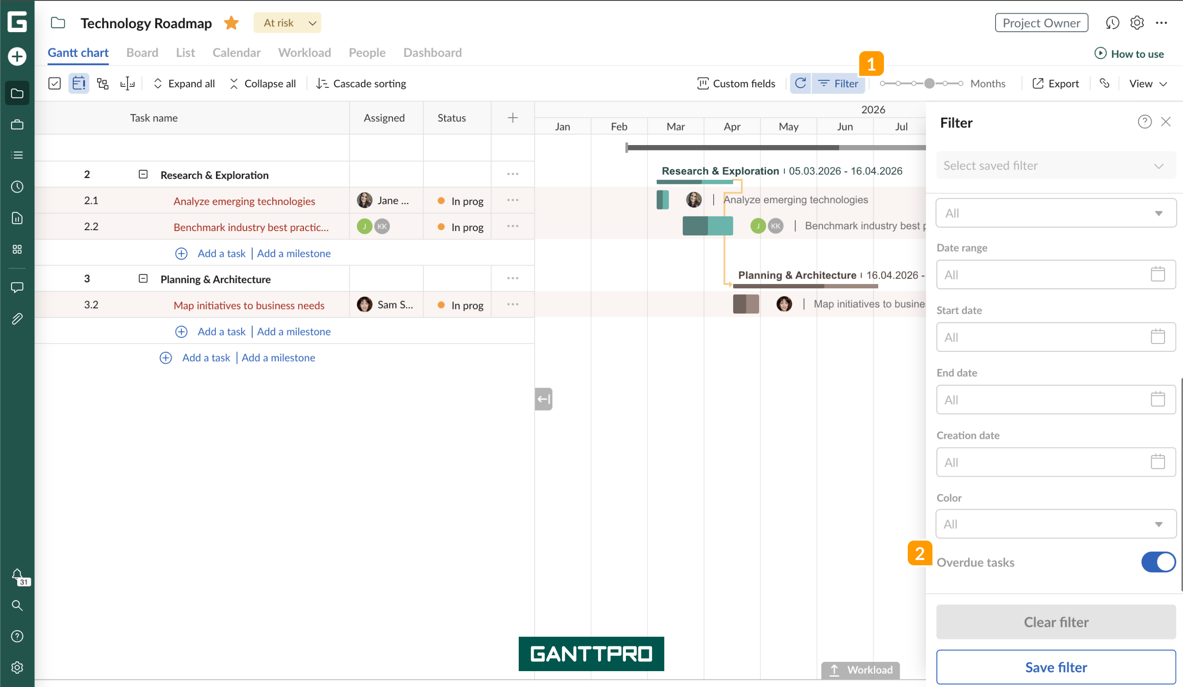Switch to the People tab
Screen dimensions: 1183x687
coord(367,52)
